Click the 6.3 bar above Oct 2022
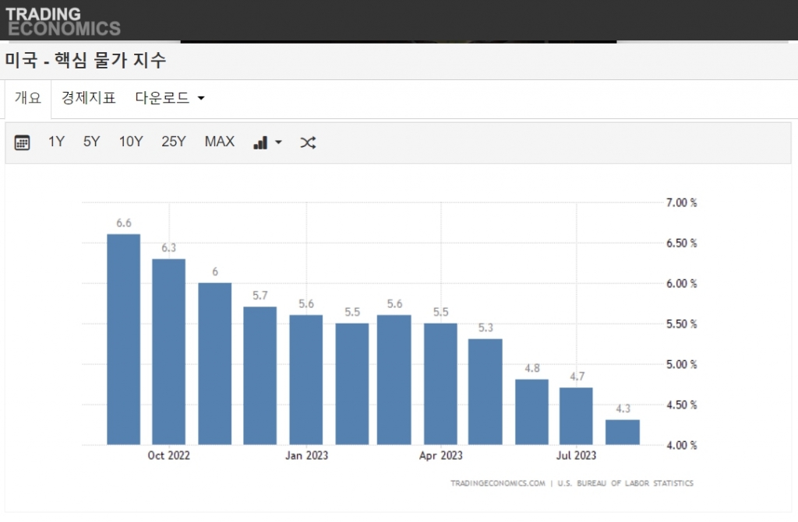This screenshot has width=798, height=522. click(x=168, y=351)
